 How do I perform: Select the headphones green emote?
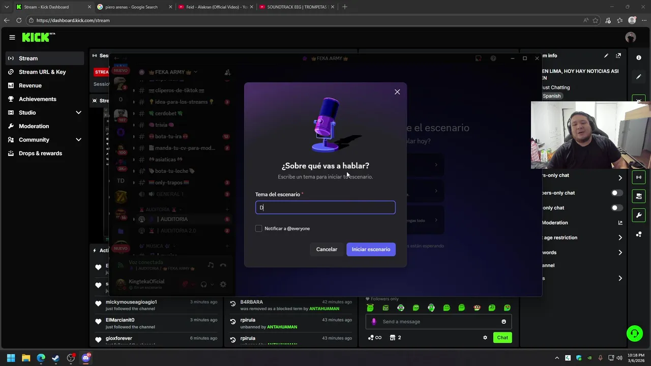(431, 308)
